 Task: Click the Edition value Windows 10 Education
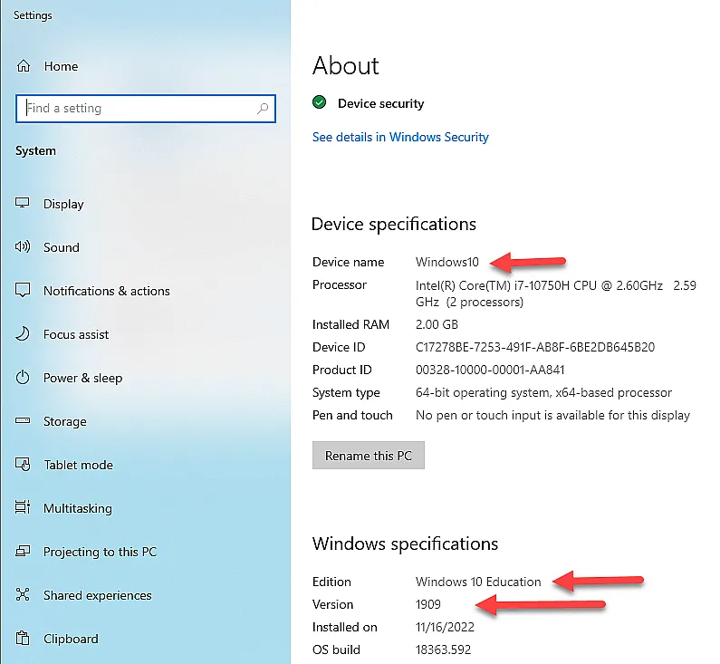[x=478, y=582]
